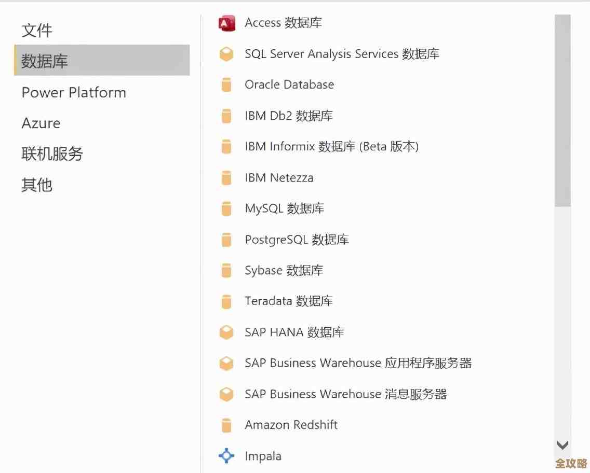The height and width of the screenshot is (473, 590).
Task: Select the PostgreSQL database icon
Action: pos(226,239)
